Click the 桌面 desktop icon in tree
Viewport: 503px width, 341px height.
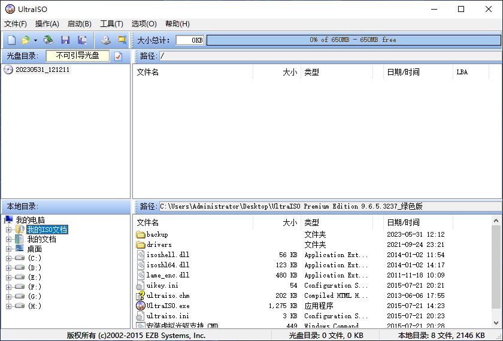20,249
